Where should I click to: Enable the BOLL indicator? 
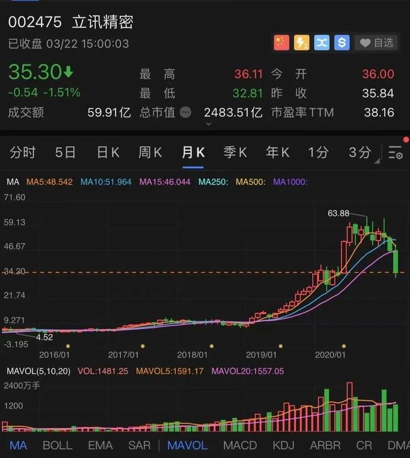[57, 445]
